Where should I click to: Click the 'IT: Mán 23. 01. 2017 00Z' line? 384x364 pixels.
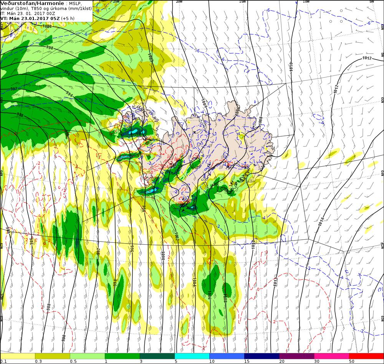(x=28, y=13)
